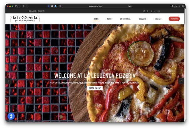Viewport: 191px width, 129px height.
Task: Open the accessibility widget icon
Action: click(11, 116)
